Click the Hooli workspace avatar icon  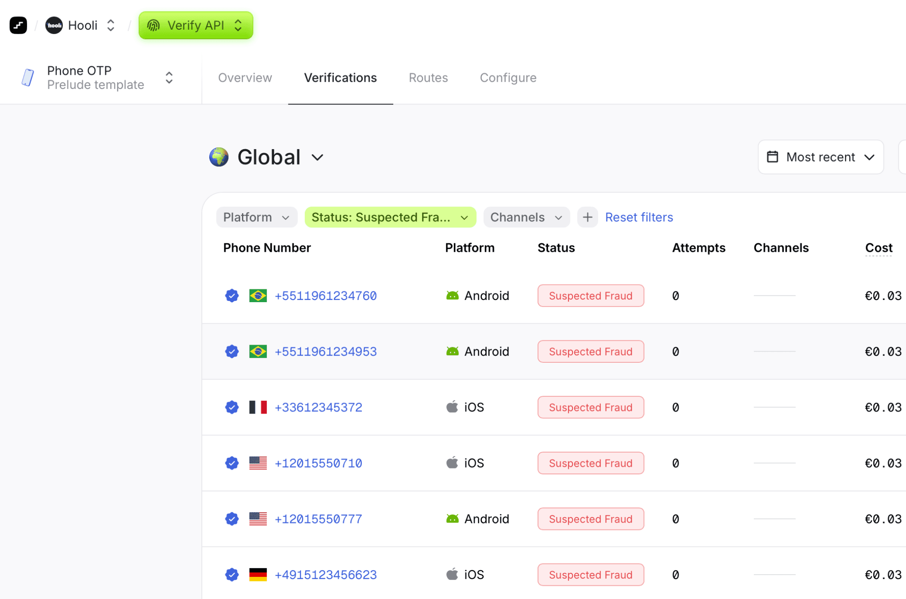point(54,25)
